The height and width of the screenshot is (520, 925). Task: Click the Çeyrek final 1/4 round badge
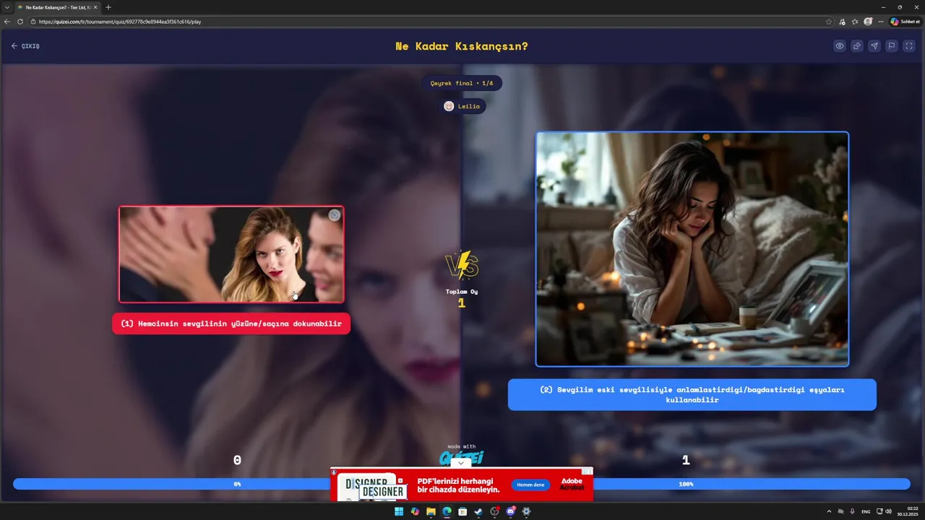[x=462, y=83]
